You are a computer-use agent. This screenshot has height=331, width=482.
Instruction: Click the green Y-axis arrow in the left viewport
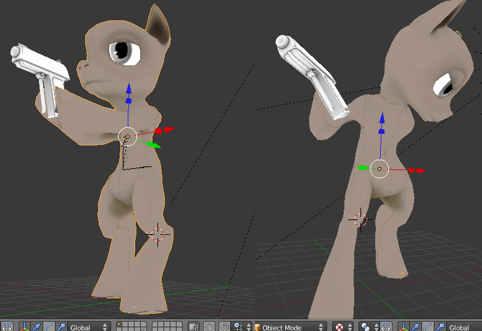click(x=156, y=145)
